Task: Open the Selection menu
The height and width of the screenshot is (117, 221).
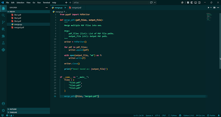Action: coord(20,3)
